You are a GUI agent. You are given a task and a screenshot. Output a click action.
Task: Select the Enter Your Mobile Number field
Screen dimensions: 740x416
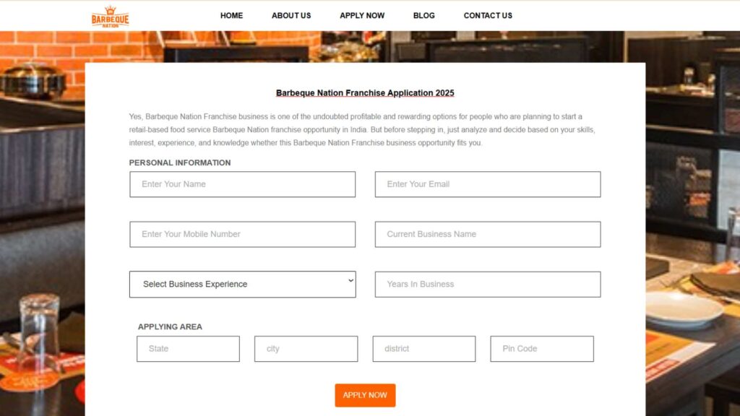242,234
